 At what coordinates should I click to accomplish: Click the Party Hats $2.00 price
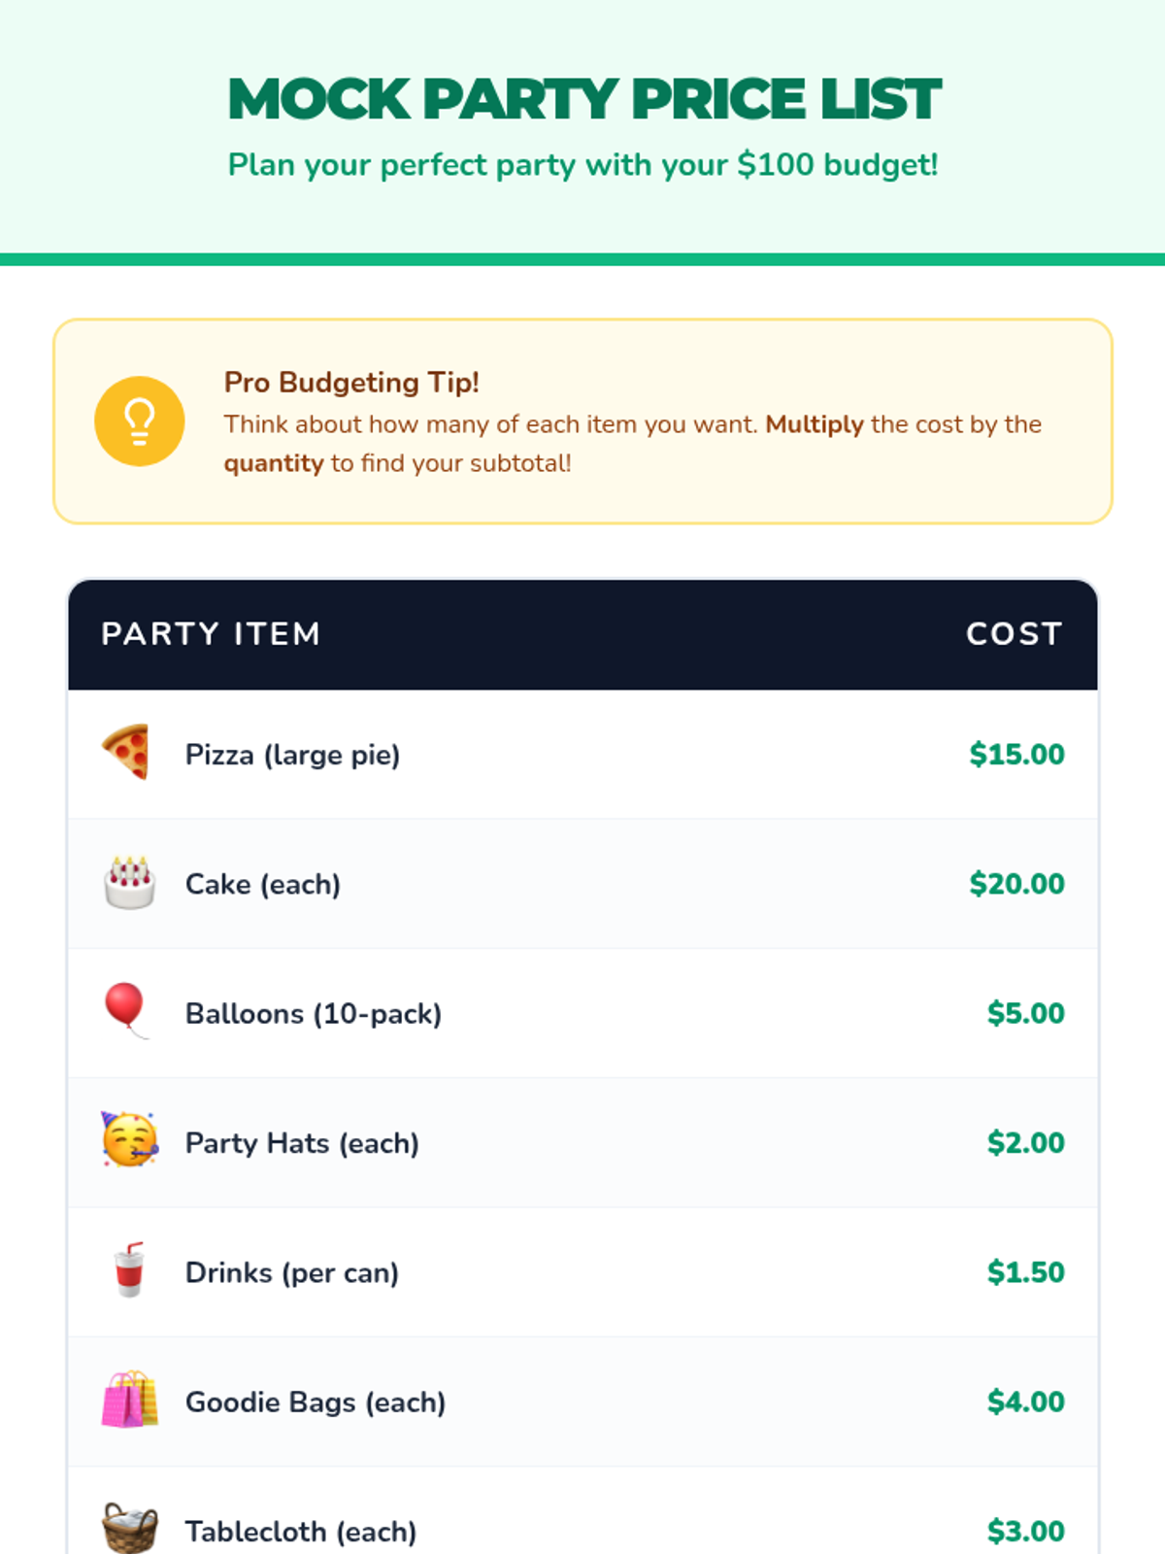[x=1025, y=1143]
